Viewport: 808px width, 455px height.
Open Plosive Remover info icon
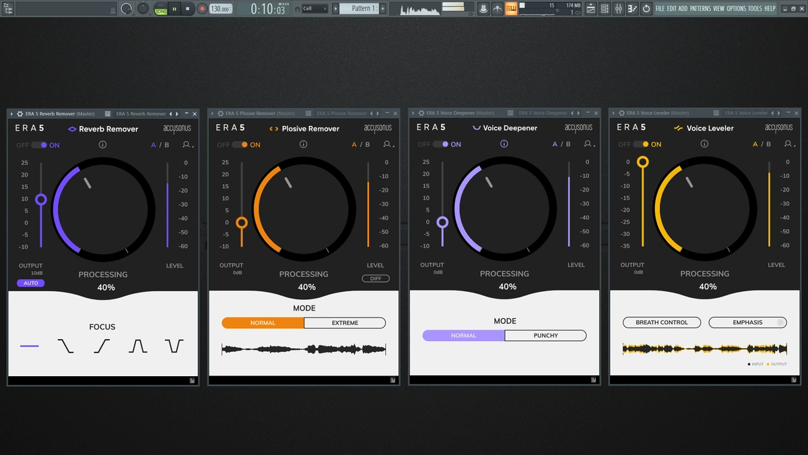[x=303, y=144]
